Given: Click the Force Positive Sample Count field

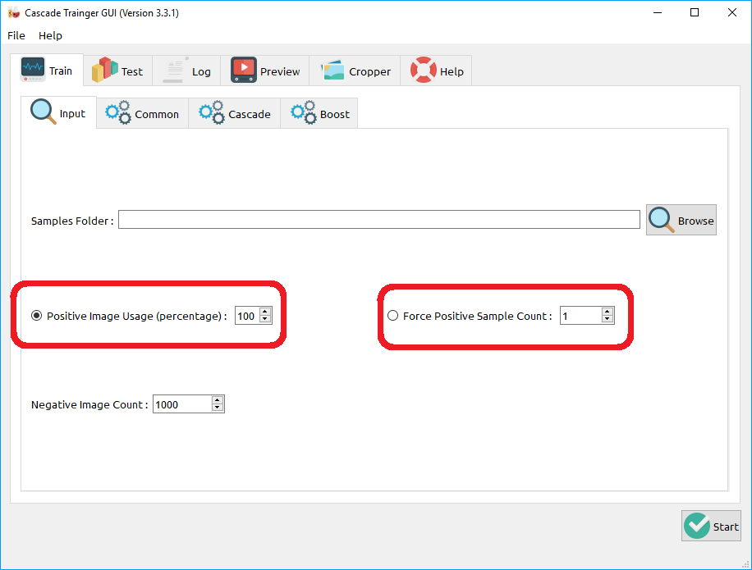Looking at the screenshot, I should pos(580,316).
